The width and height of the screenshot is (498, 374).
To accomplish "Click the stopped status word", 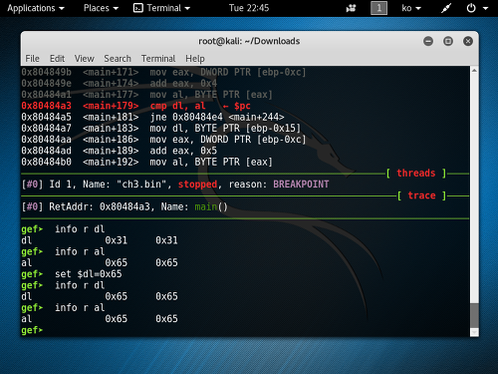I will 197,185.
